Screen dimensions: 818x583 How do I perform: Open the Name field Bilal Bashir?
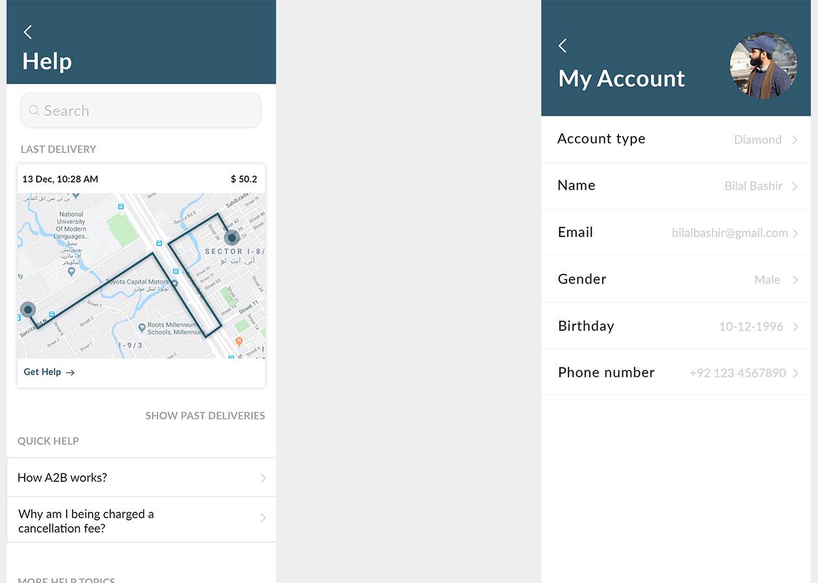[x=675, y=186]
